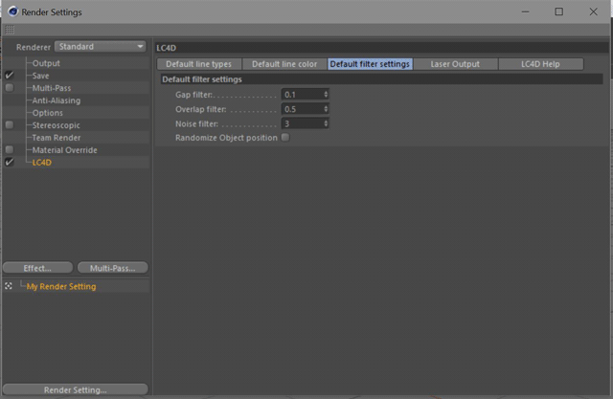Switch to Default line types tab
Image resolution: width=613 pixels, height=399 pixels.
pyautogui.click(x=199, y=64)
